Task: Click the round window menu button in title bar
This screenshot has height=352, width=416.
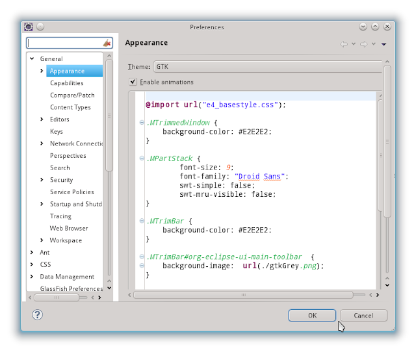Action: point(40,27)
